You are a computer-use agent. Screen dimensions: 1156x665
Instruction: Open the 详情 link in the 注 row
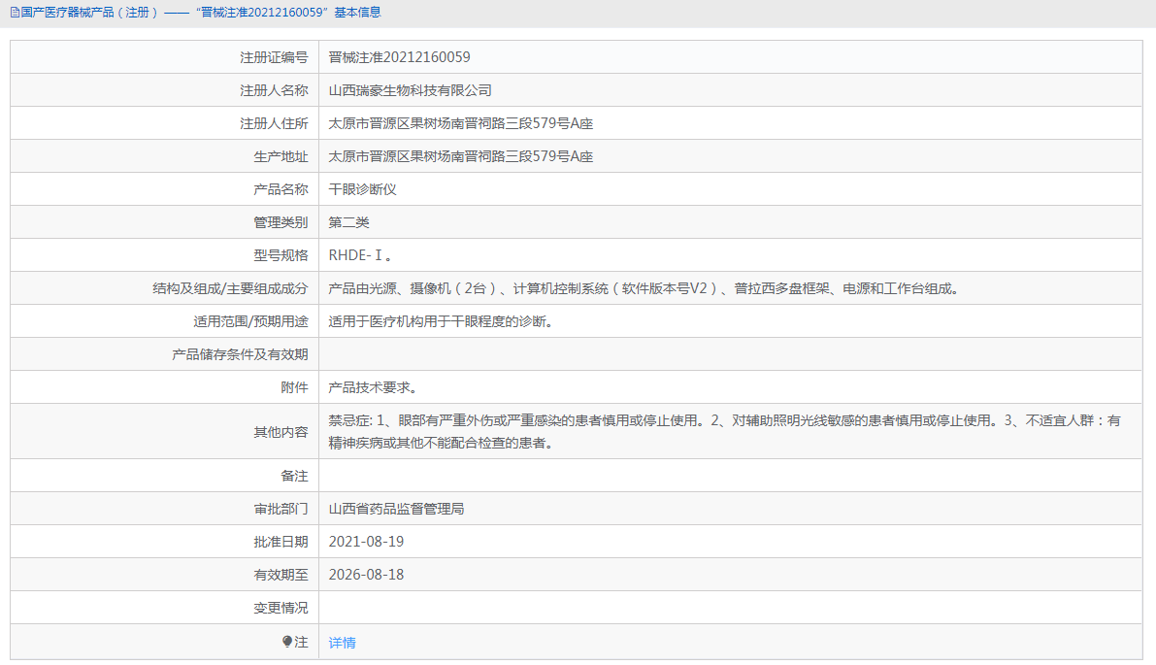(343, 643)
